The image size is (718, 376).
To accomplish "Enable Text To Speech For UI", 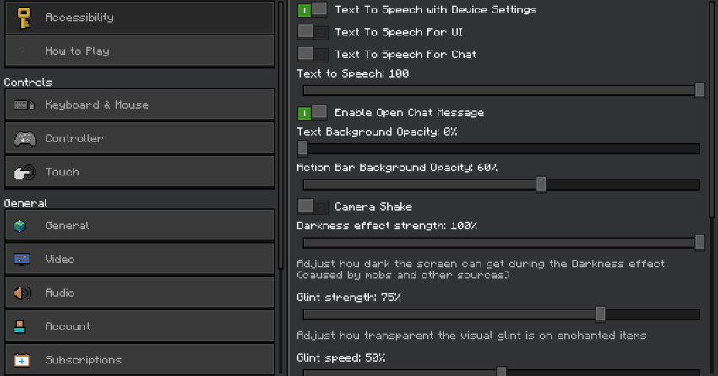I will click(x=313, y=32).
